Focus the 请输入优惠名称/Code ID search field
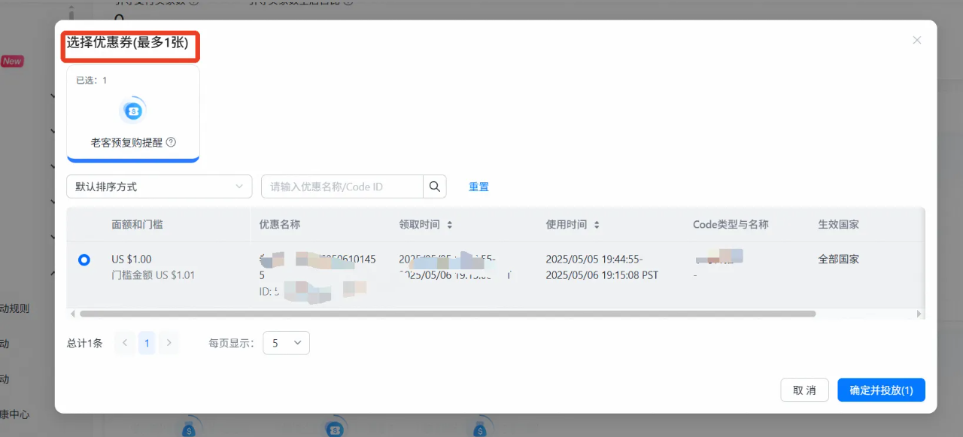Image resolution: width=963 pixels, height=437 pixels. [342, 187]
